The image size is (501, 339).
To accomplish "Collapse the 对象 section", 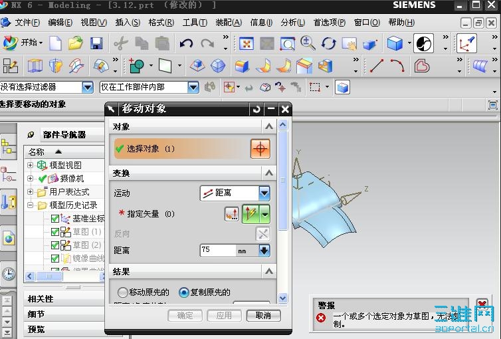I will (269, 126).
